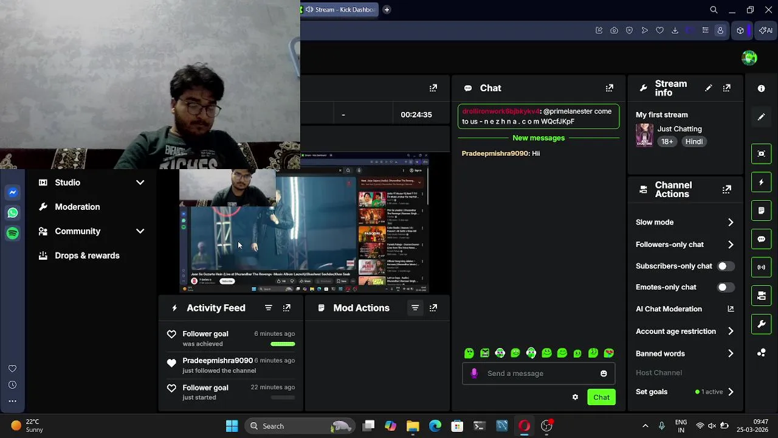Open browser history clock icon
The image size is (778, 438).
click(x=12, y=384)
